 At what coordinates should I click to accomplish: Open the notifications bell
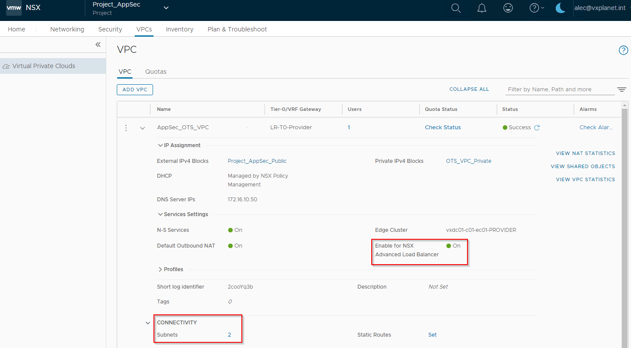(x=482, y=8)
